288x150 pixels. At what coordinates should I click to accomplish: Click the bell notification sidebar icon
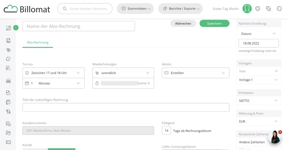point(8,59)
